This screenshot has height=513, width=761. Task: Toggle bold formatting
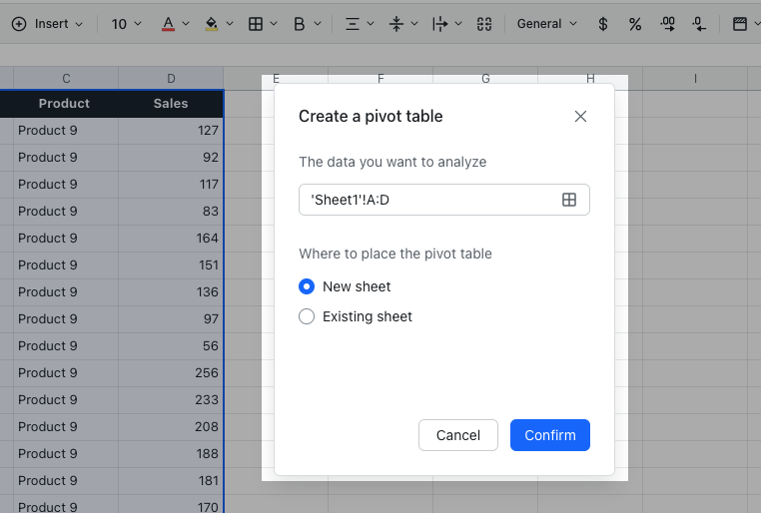[x=299, y=23]
